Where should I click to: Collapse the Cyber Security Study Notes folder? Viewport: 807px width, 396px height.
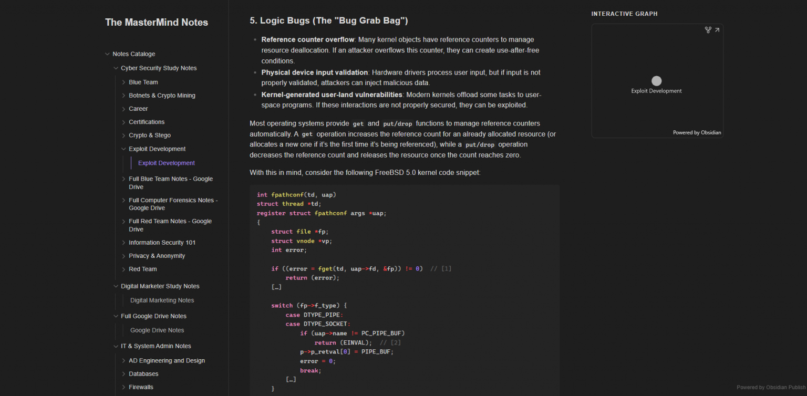point(116,68)
